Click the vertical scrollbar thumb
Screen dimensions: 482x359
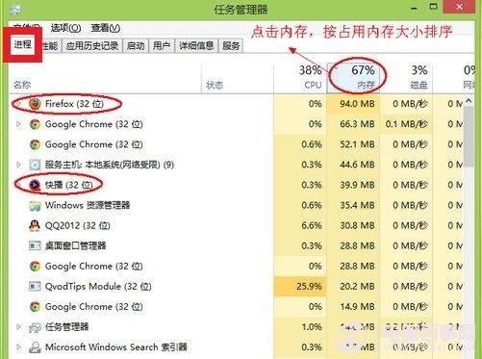(x=469, y=138)
